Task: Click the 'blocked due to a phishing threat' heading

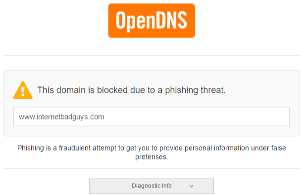Action: [131, 90]
